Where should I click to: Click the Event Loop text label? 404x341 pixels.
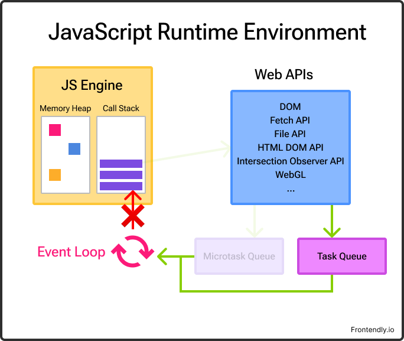pyautogui.click(x=71, y=252)
